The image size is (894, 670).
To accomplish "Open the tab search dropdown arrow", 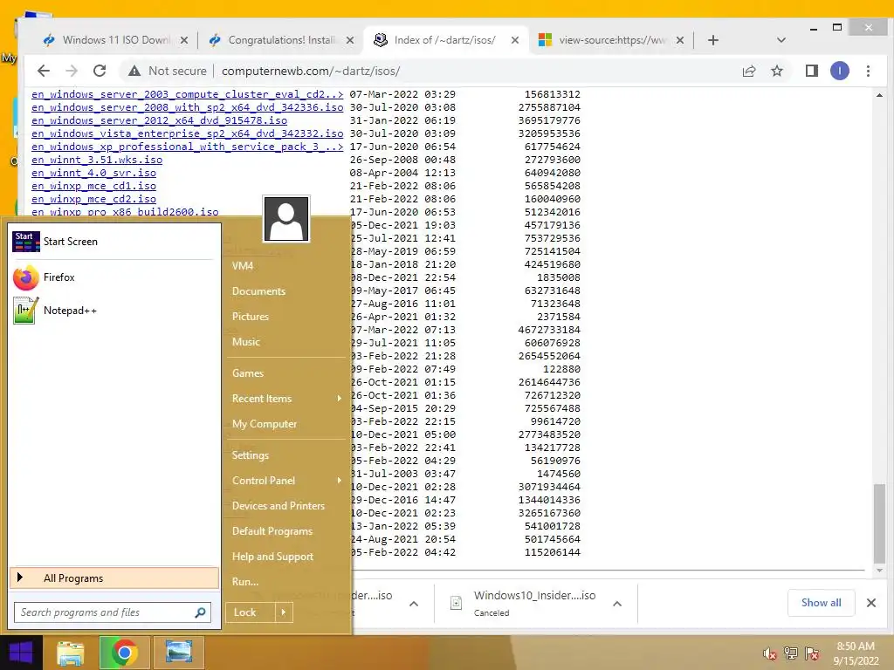I will click(781, 40).
